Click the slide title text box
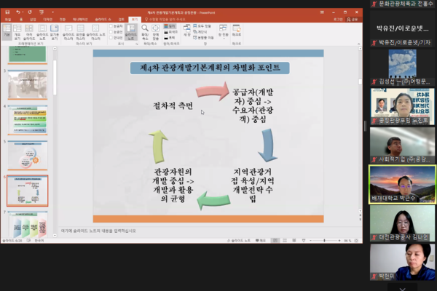 [x=210, y=68]
